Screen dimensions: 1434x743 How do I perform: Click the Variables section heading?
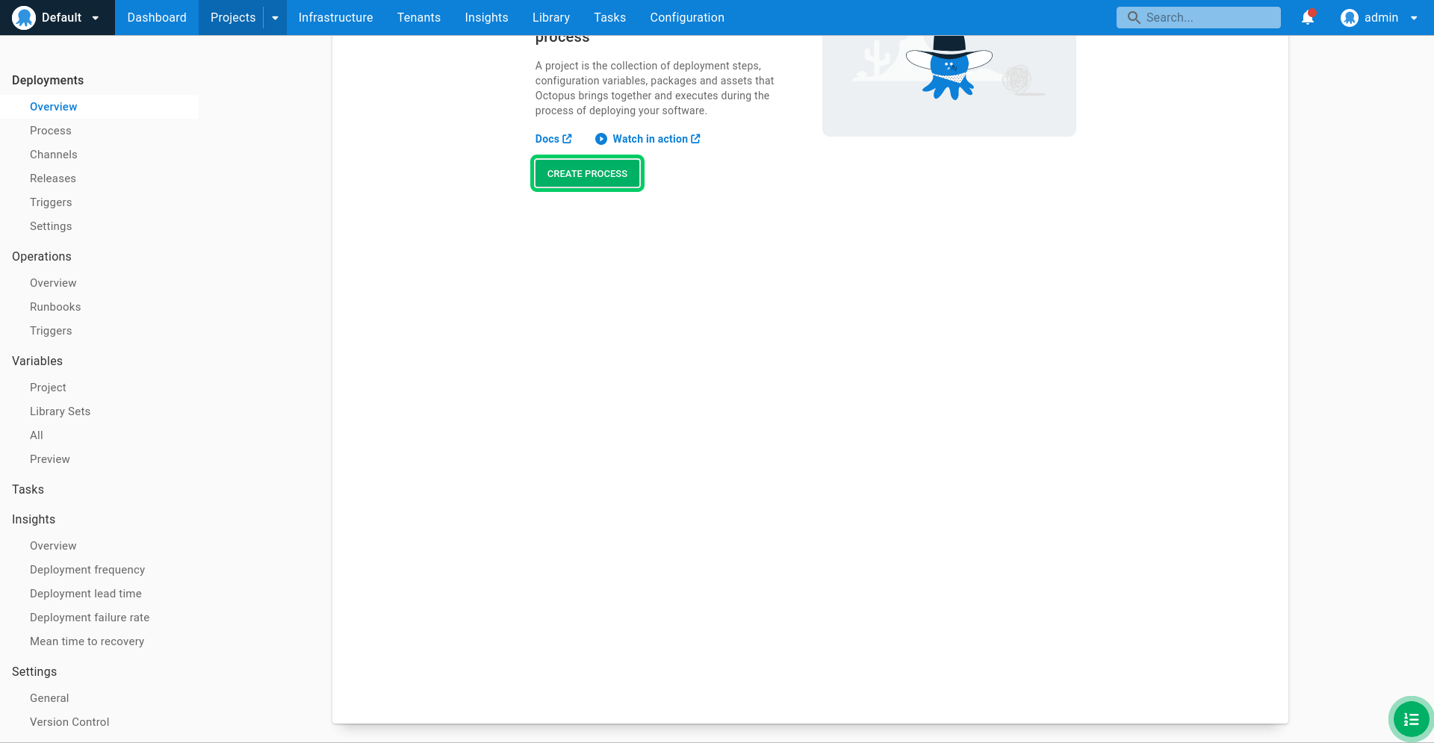pos(37,361)
